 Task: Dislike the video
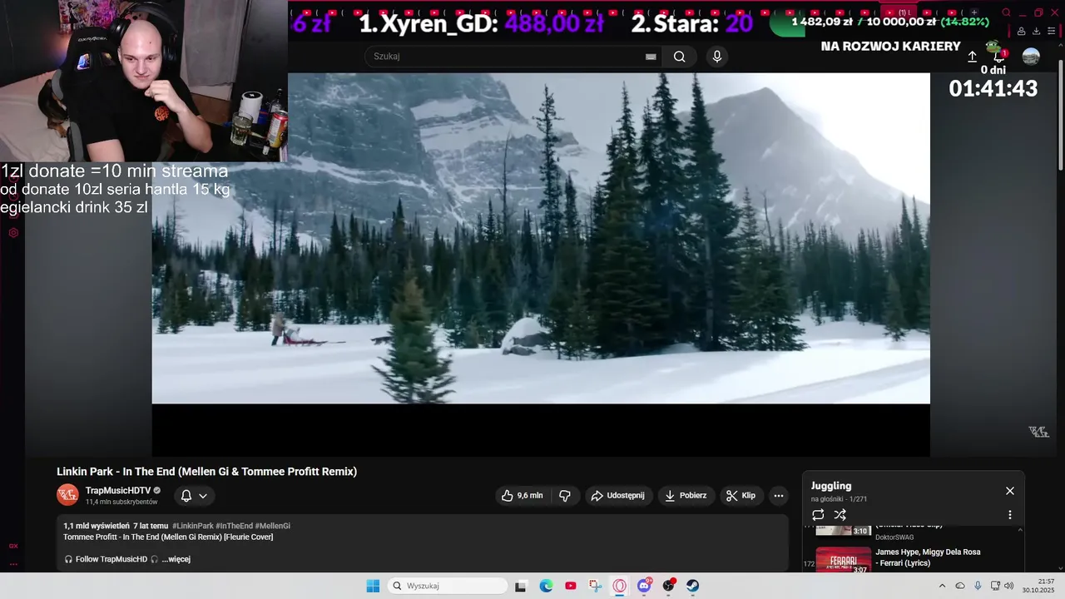[565, 496]
